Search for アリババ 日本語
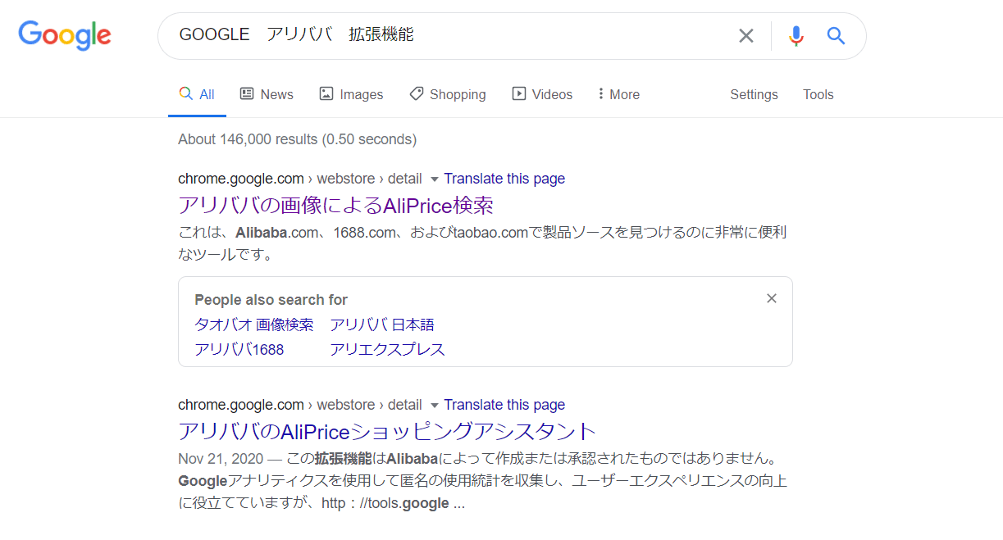The height and width of the screenshot is (540, 1003). point(382,324)
